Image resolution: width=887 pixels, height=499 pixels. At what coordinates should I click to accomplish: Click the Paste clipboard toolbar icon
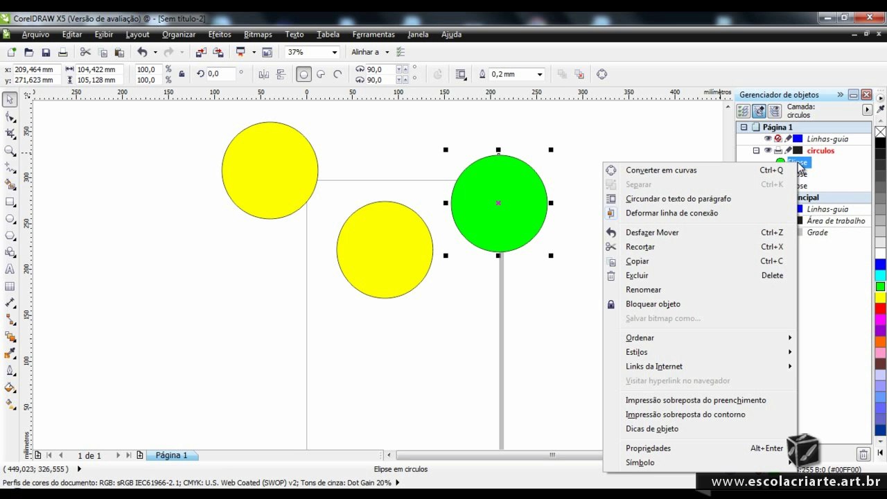coord(119,52)
